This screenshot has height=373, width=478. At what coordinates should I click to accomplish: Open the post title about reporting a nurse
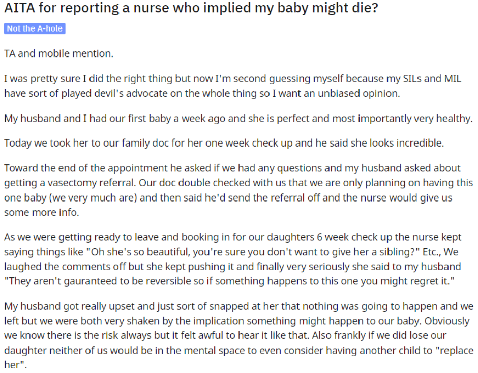(x=191, y=8)
